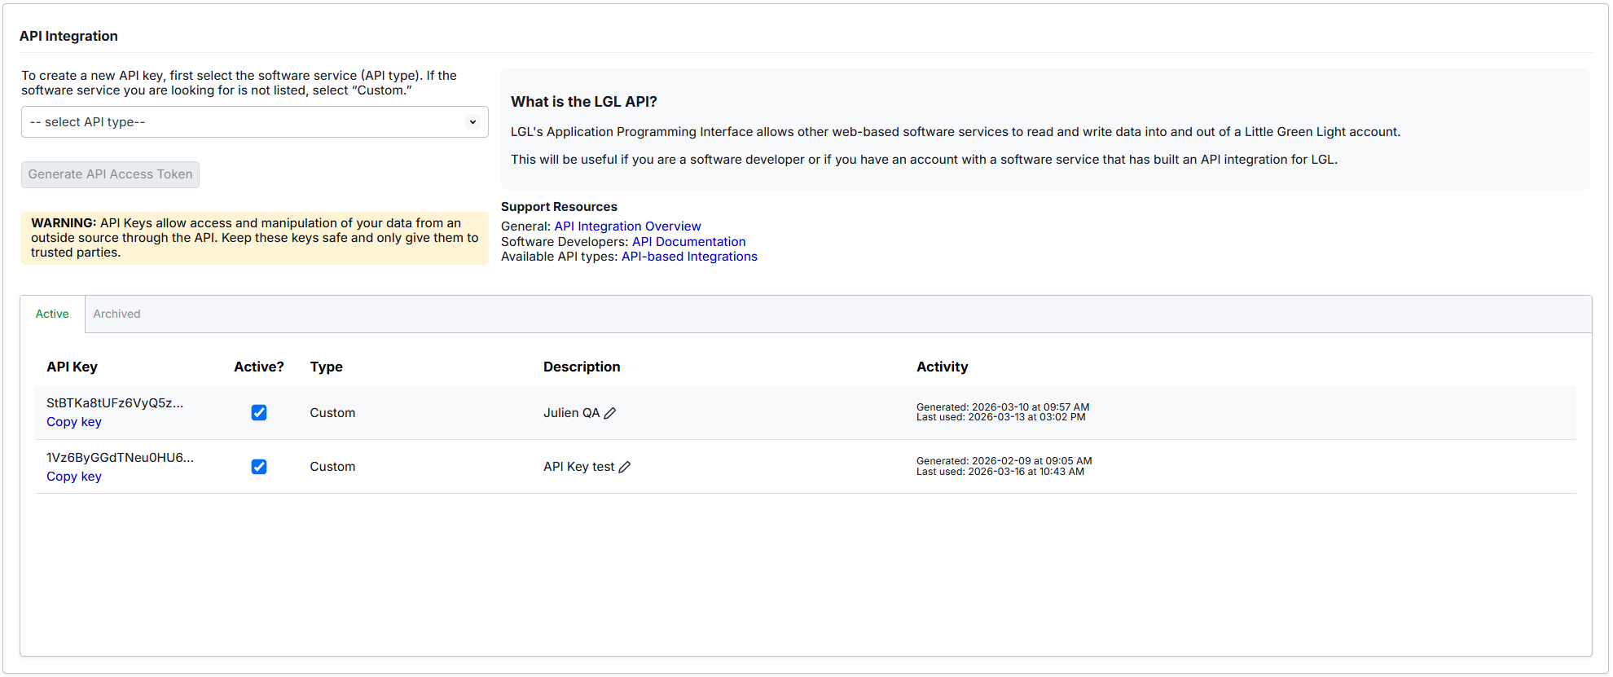Image resolution: width=1613 pixels, height=677 pixels.
Task: Follow the API-based Integrations link
Action: point(689,257)
